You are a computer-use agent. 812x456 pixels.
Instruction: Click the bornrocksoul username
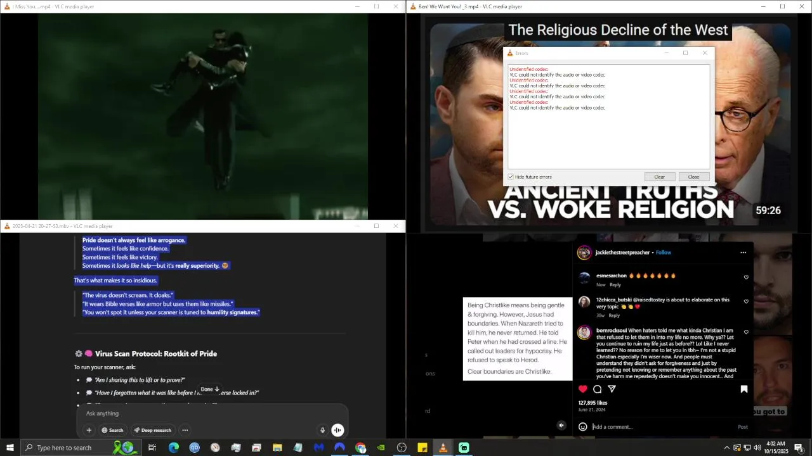click(x=612, y=331)
